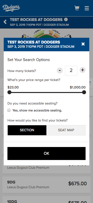Select the 10DG section listing
This screenshot has width=93, height=203.
click(47, 199)
